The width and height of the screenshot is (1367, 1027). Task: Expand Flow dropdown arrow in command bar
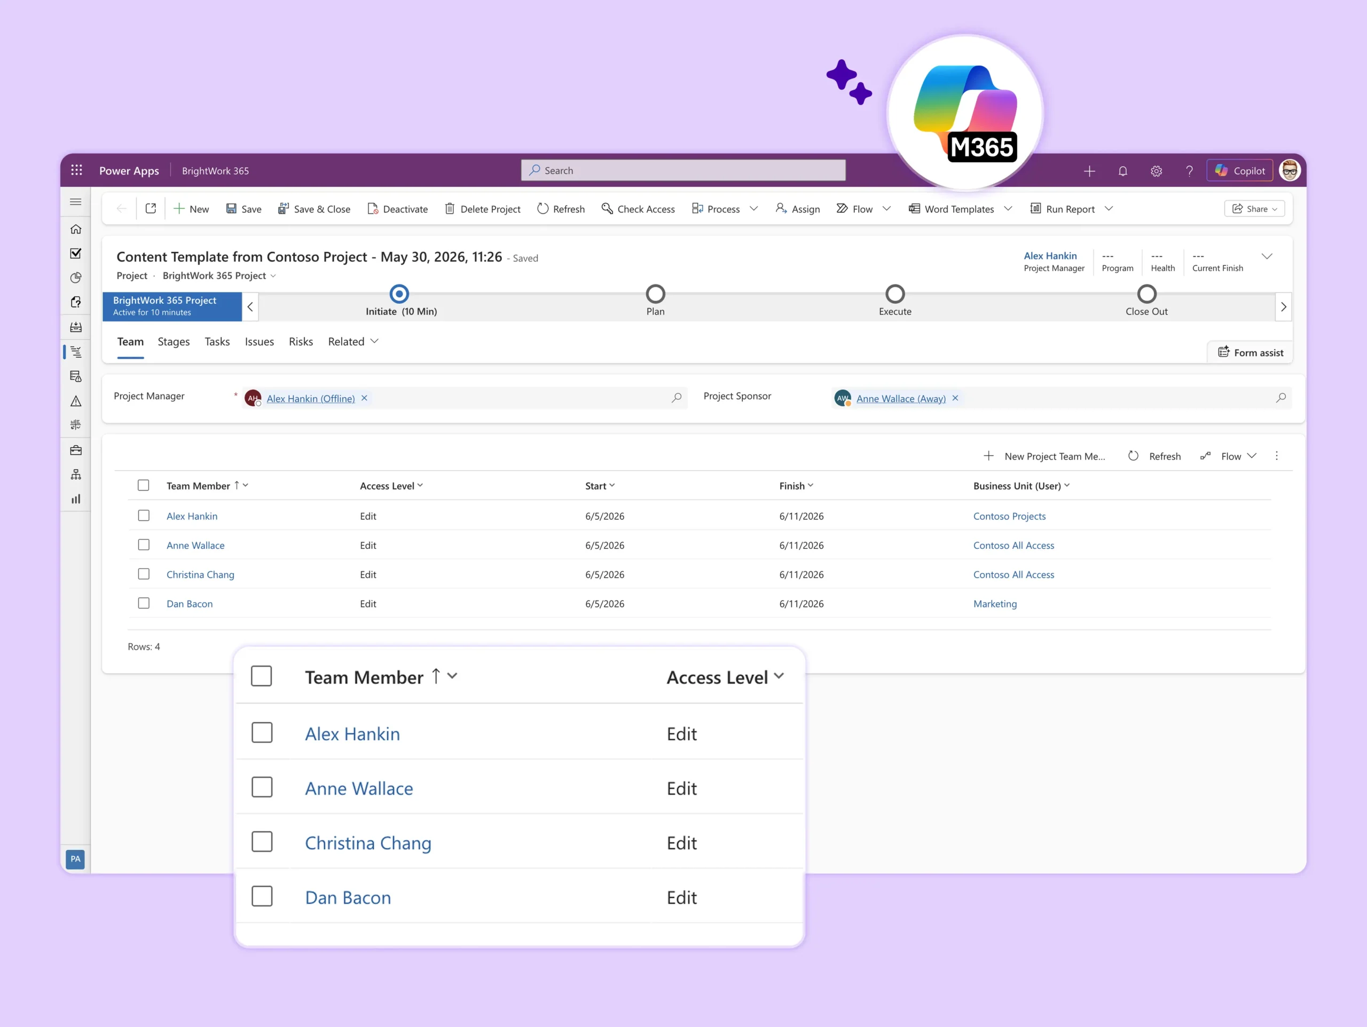887,209
